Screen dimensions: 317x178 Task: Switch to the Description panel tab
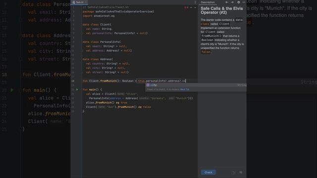click(208, 2)
